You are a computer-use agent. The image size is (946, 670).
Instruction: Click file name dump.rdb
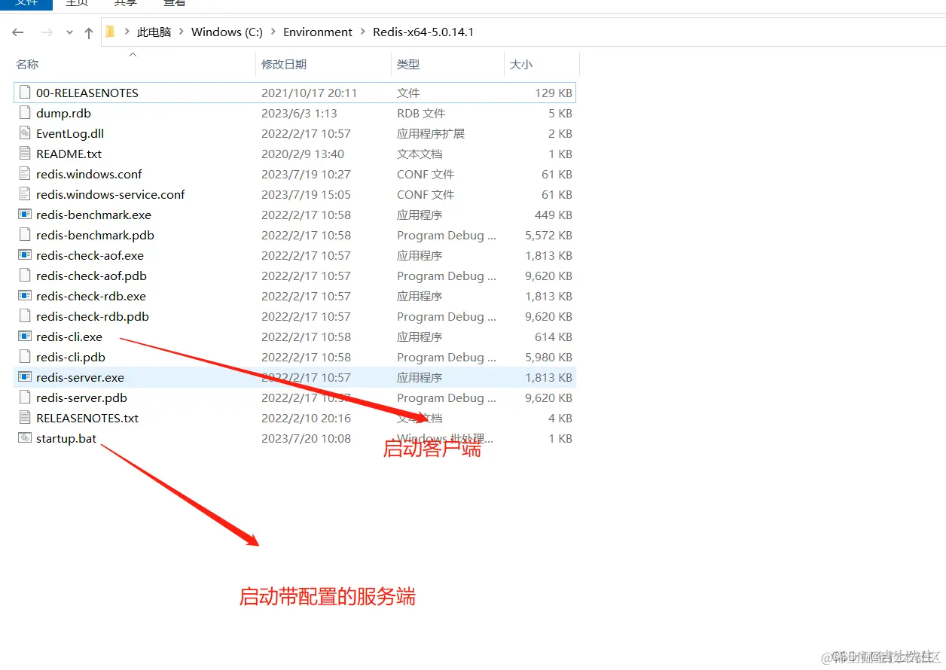[63, 114]
